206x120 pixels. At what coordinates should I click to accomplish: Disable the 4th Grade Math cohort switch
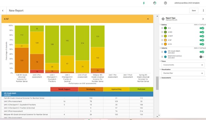pos(202,52)
